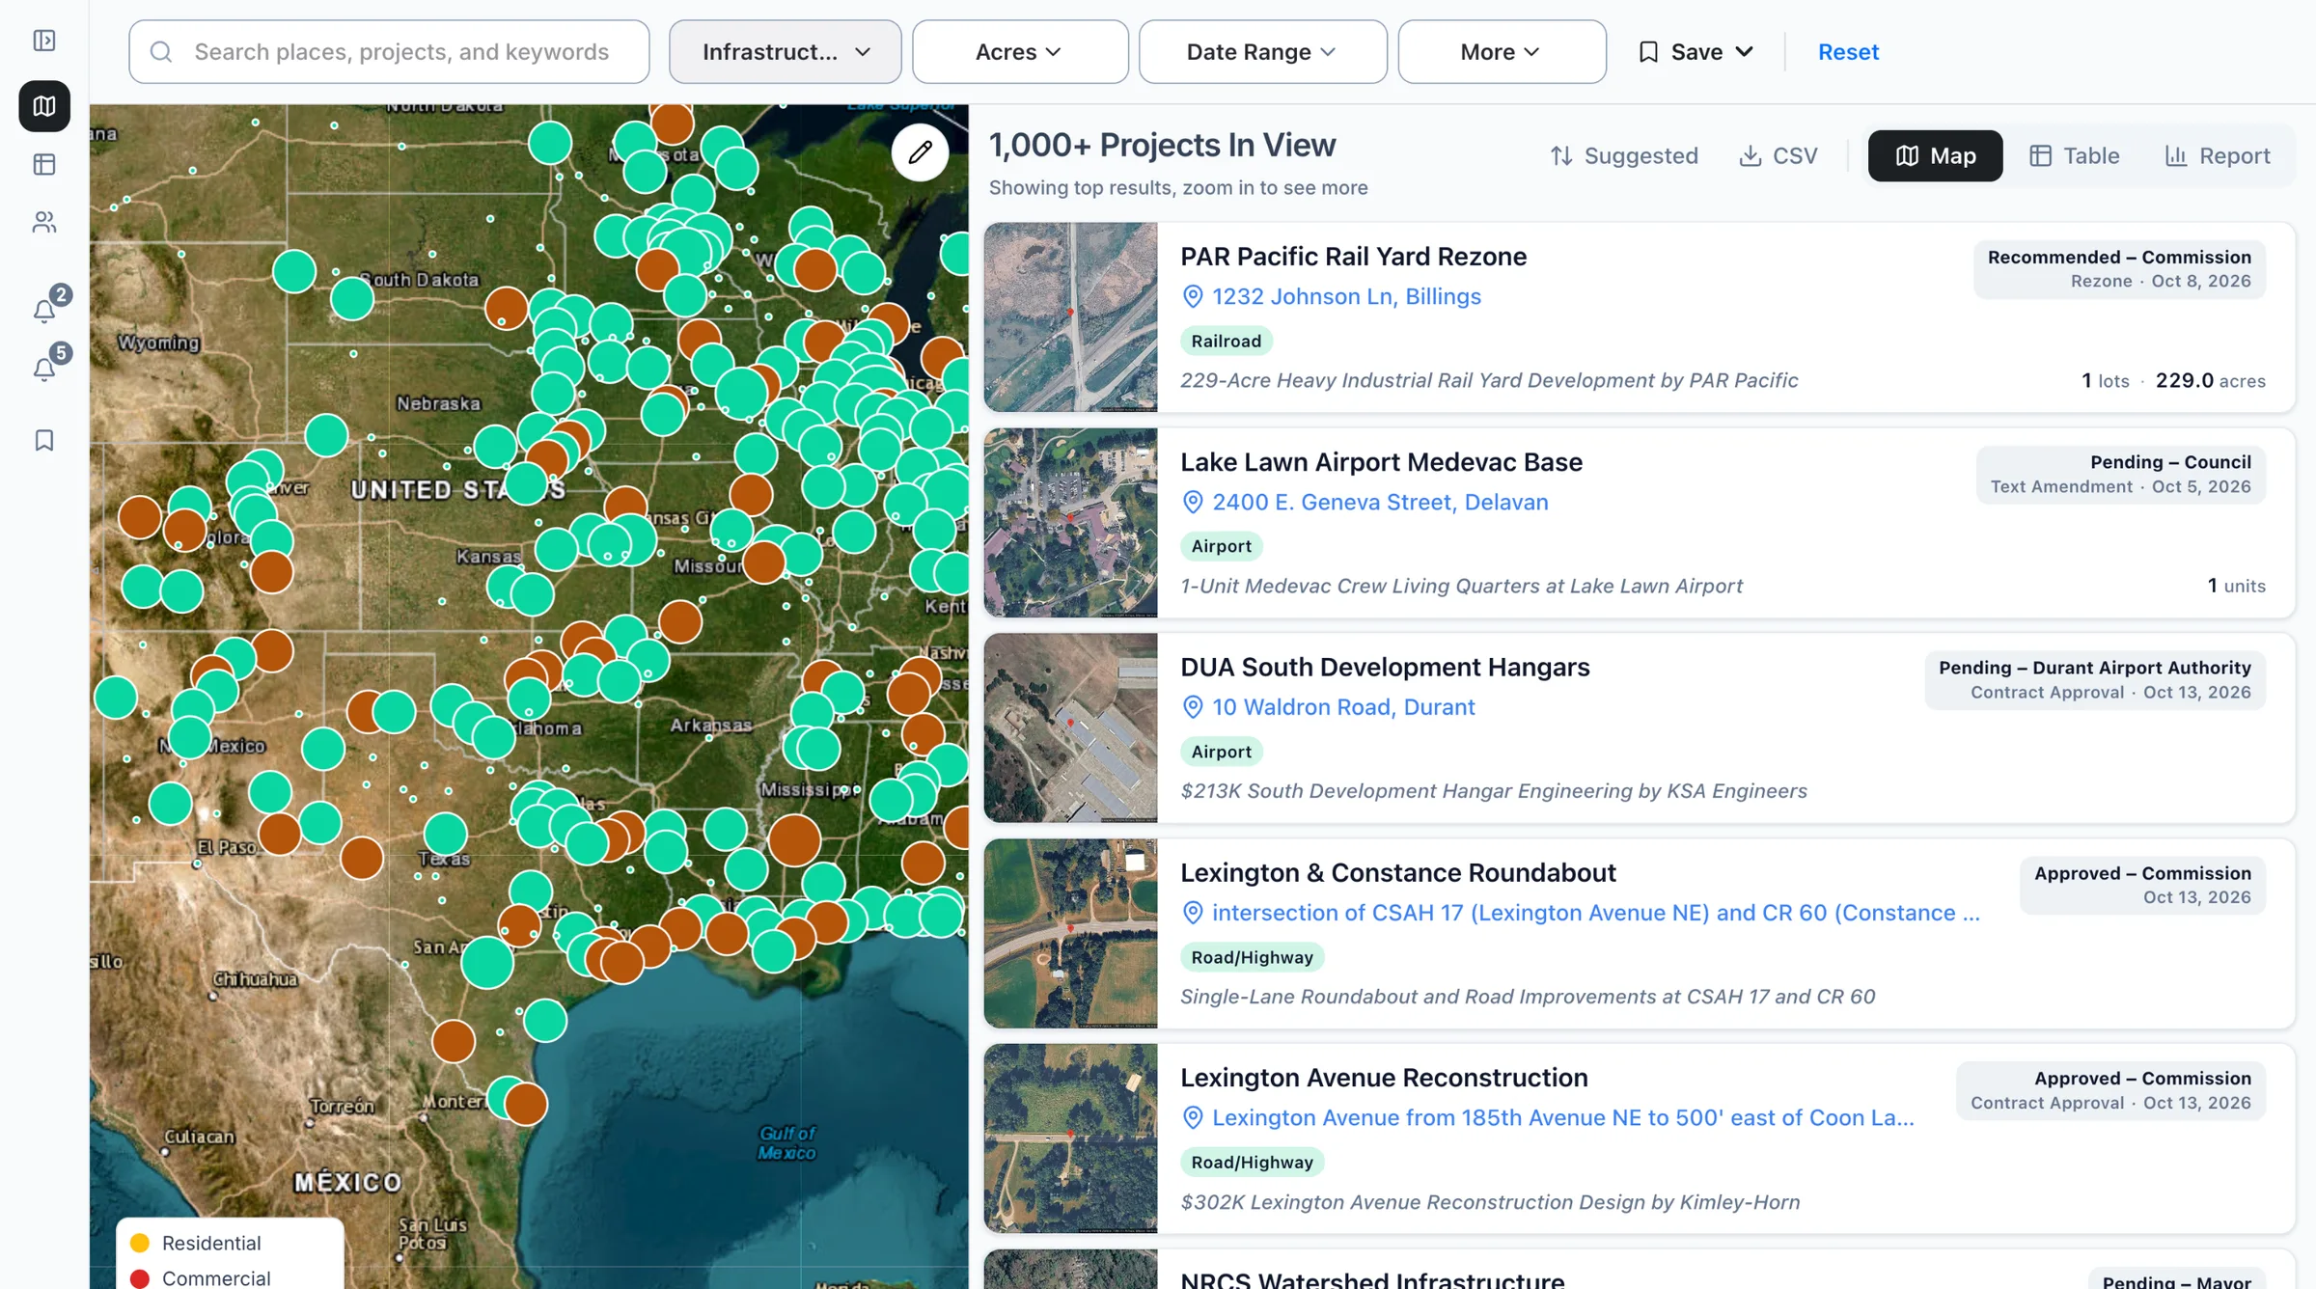Open the table grid sidebar icon
This screenshot has height=1289, width=2316.
coord(44,165)
